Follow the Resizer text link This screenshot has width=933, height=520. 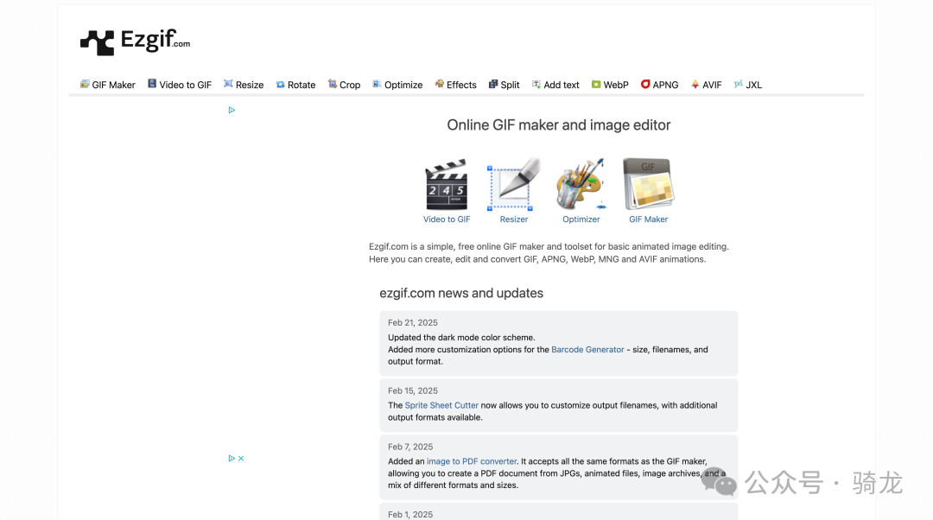pos(513,219)
